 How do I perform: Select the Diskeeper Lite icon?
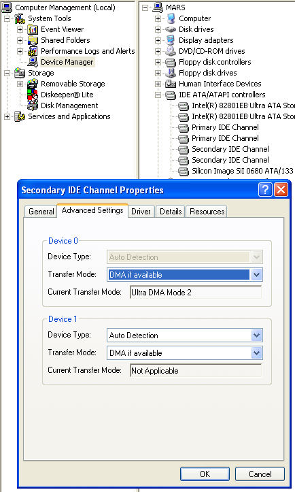(x=33, y=95)
